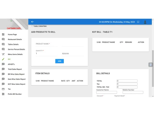154x116 pixels.
Task: Open the Tax settings page
Action: (x=9, y=89)
